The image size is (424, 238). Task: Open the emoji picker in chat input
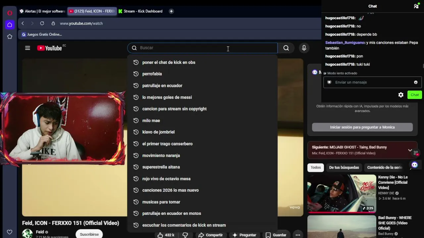(416, 82)
